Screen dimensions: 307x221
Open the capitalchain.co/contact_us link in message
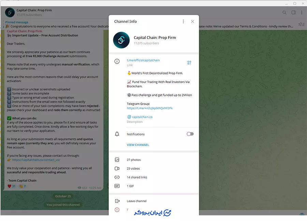pyautogui.click(x=36, y=160)
